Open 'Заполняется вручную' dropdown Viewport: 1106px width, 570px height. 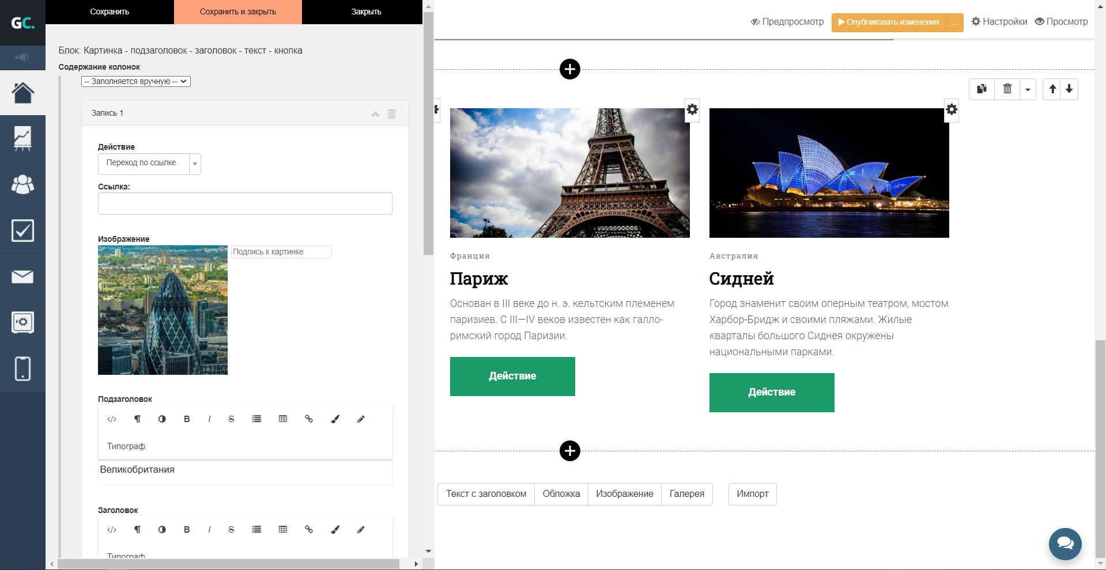(136, 82)
